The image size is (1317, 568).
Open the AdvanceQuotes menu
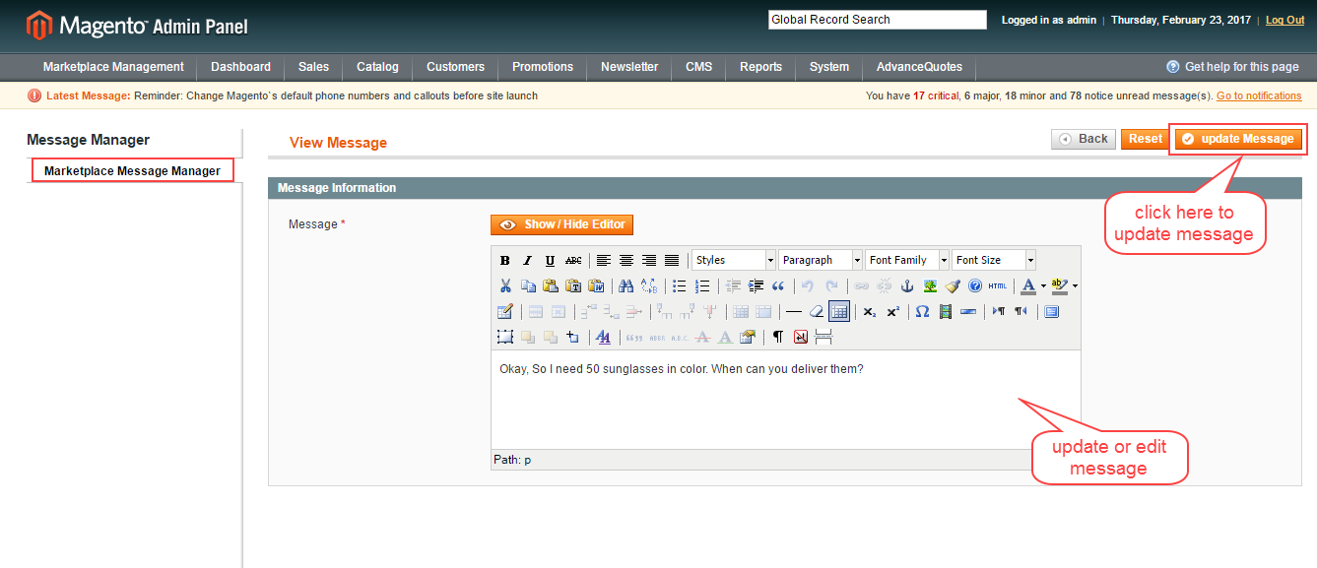(x=919, y=67)
